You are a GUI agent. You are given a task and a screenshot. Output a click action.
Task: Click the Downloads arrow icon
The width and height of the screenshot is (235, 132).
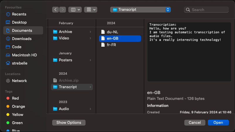[8, 39]
